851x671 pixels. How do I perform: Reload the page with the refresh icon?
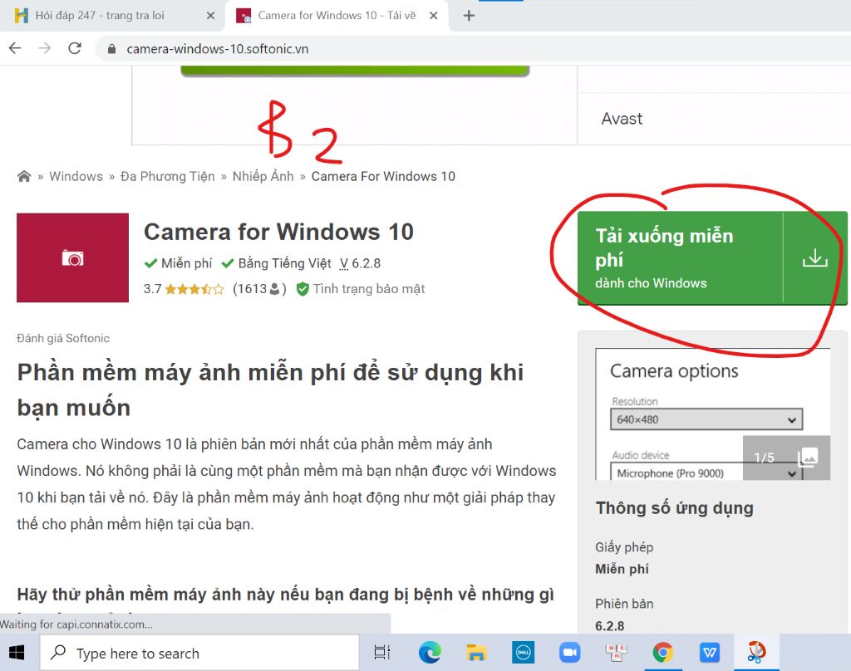pyautogui.click(x=75, y=48)
